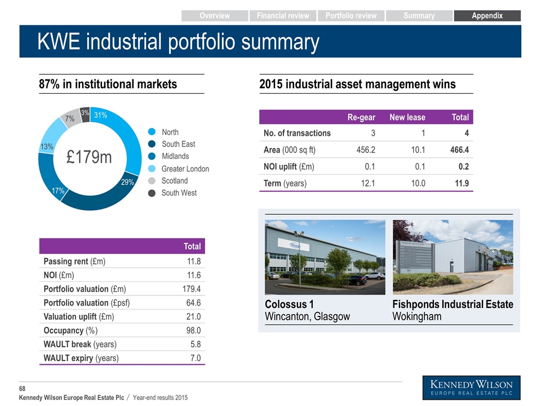541x406 pixels.
Task: Click the Year-end results 2015 footer text
Action: click(160, 398)
